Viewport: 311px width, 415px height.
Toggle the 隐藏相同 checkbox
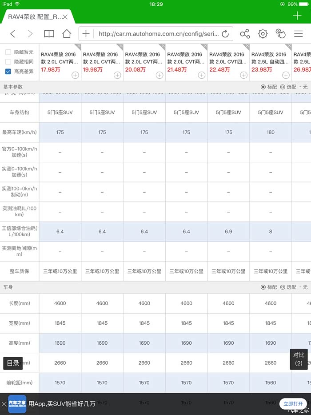(x=8, y=62)
